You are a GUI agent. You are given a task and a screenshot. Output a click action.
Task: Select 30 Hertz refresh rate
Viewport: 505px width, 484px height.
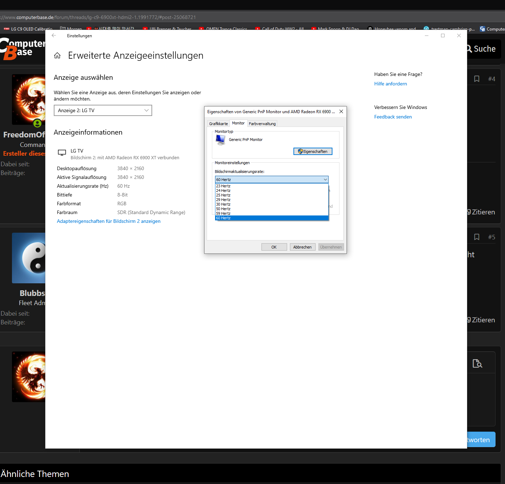[272, 204]
